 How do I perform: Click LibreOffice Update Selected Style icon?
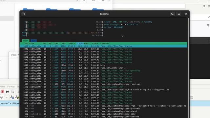pos(12,97)
